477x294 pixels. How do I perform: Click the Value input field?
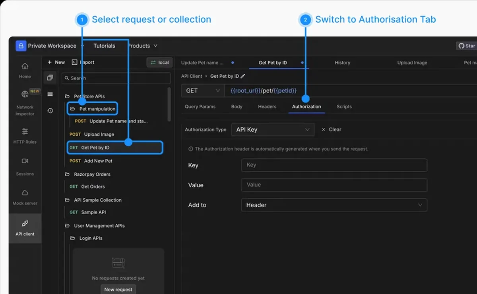pyautogui.click(x=334, y=185)
